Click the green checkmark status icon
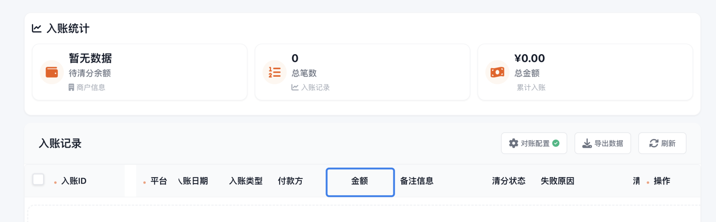Image resolution: width=716 pixels, height=222 pixels. click(556, 143)
